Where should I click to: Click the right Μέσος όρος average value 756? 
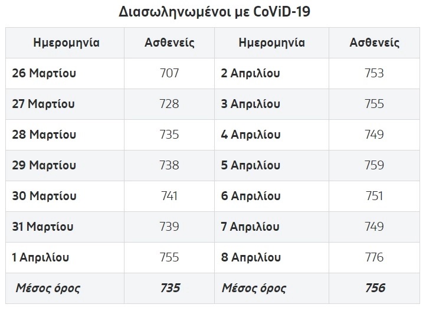pos(375,288)
